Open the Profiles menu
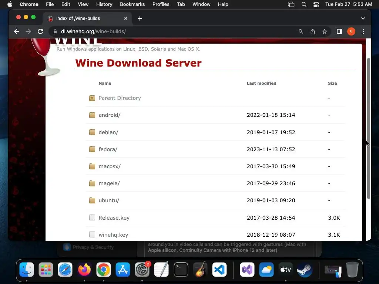 (161, 4)
